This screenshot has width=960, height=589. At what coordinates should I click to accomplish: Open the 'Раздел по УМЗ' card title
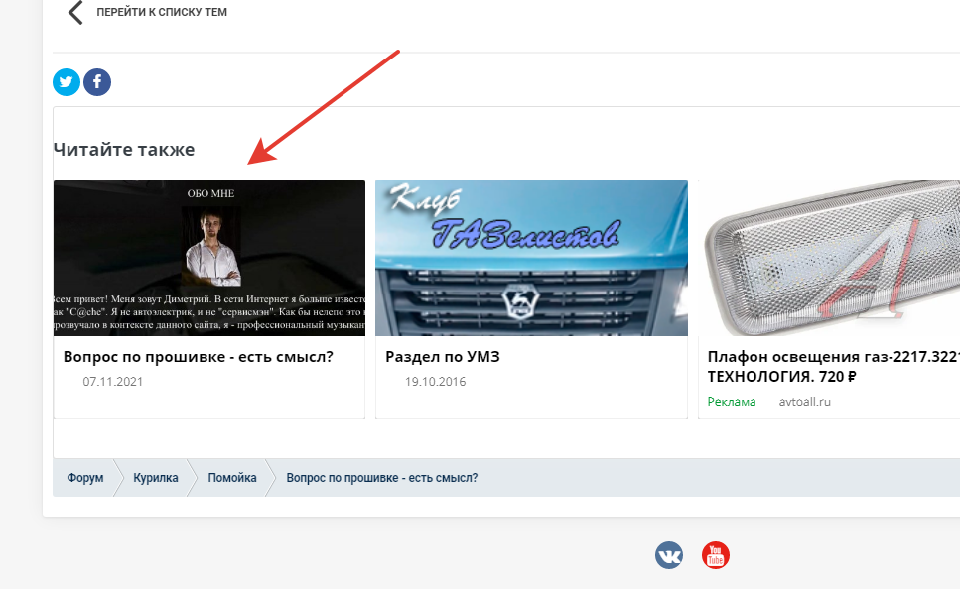click(x=443, y=357)
